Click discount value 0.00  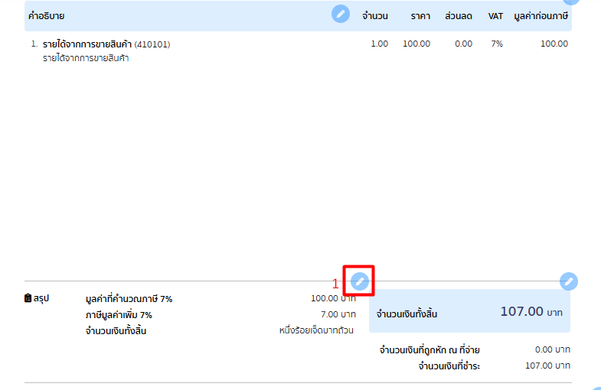pyautogui.click(x=463, y=44)
